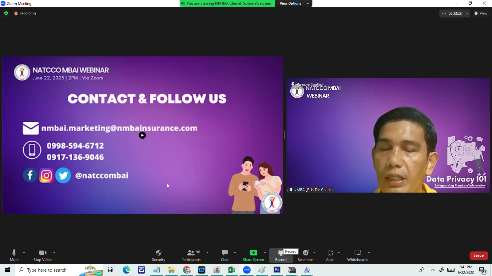The height and width of the screenshot is (276, 492).
Task: Open touch keyboard from system tray
Action: (451, 270)
